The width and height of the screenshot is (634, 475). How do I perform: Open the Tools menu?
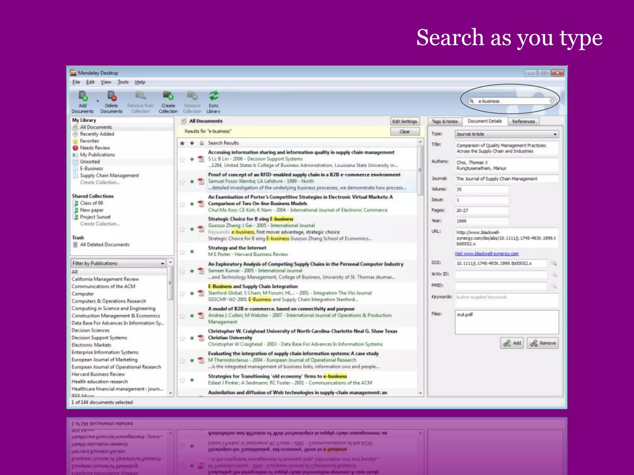123,82
